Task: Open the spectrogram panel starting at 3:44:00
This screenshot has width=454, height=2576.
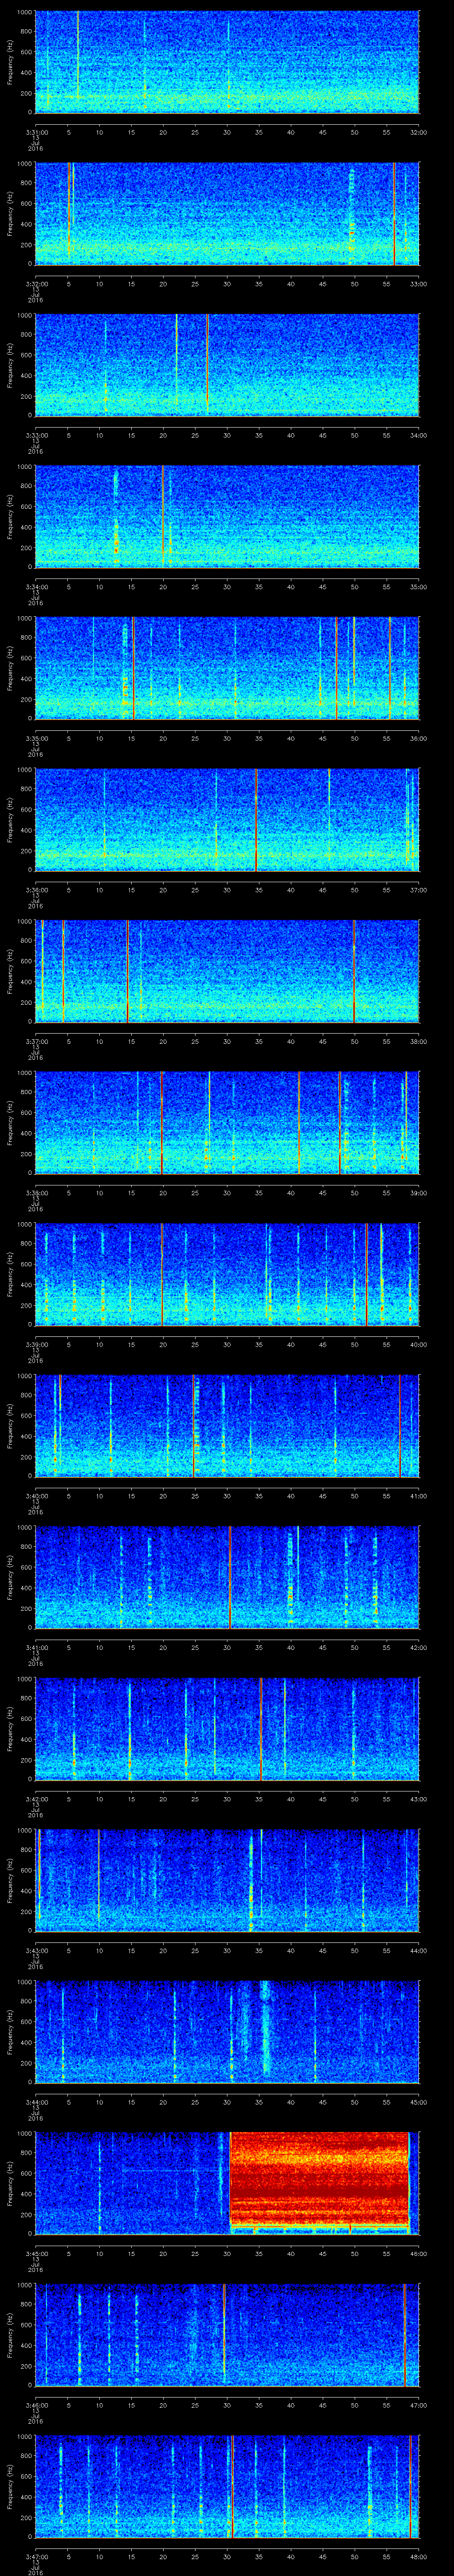Action: click(x=227, y=2032)
